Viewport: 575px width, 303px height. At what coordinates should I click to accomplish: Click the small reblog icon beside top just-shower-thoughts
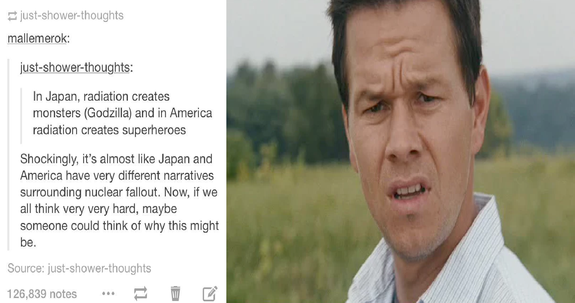[x=12, y=16]
